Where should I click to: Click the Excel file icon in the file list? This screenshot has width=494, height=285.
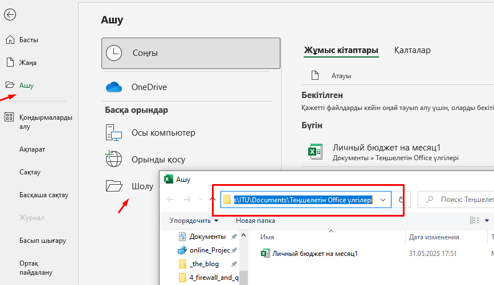tap(266, 253)
